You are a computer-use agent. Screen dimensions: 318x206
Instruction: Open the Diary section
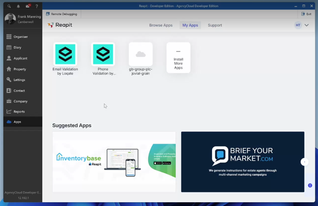[x=23, y=47]
